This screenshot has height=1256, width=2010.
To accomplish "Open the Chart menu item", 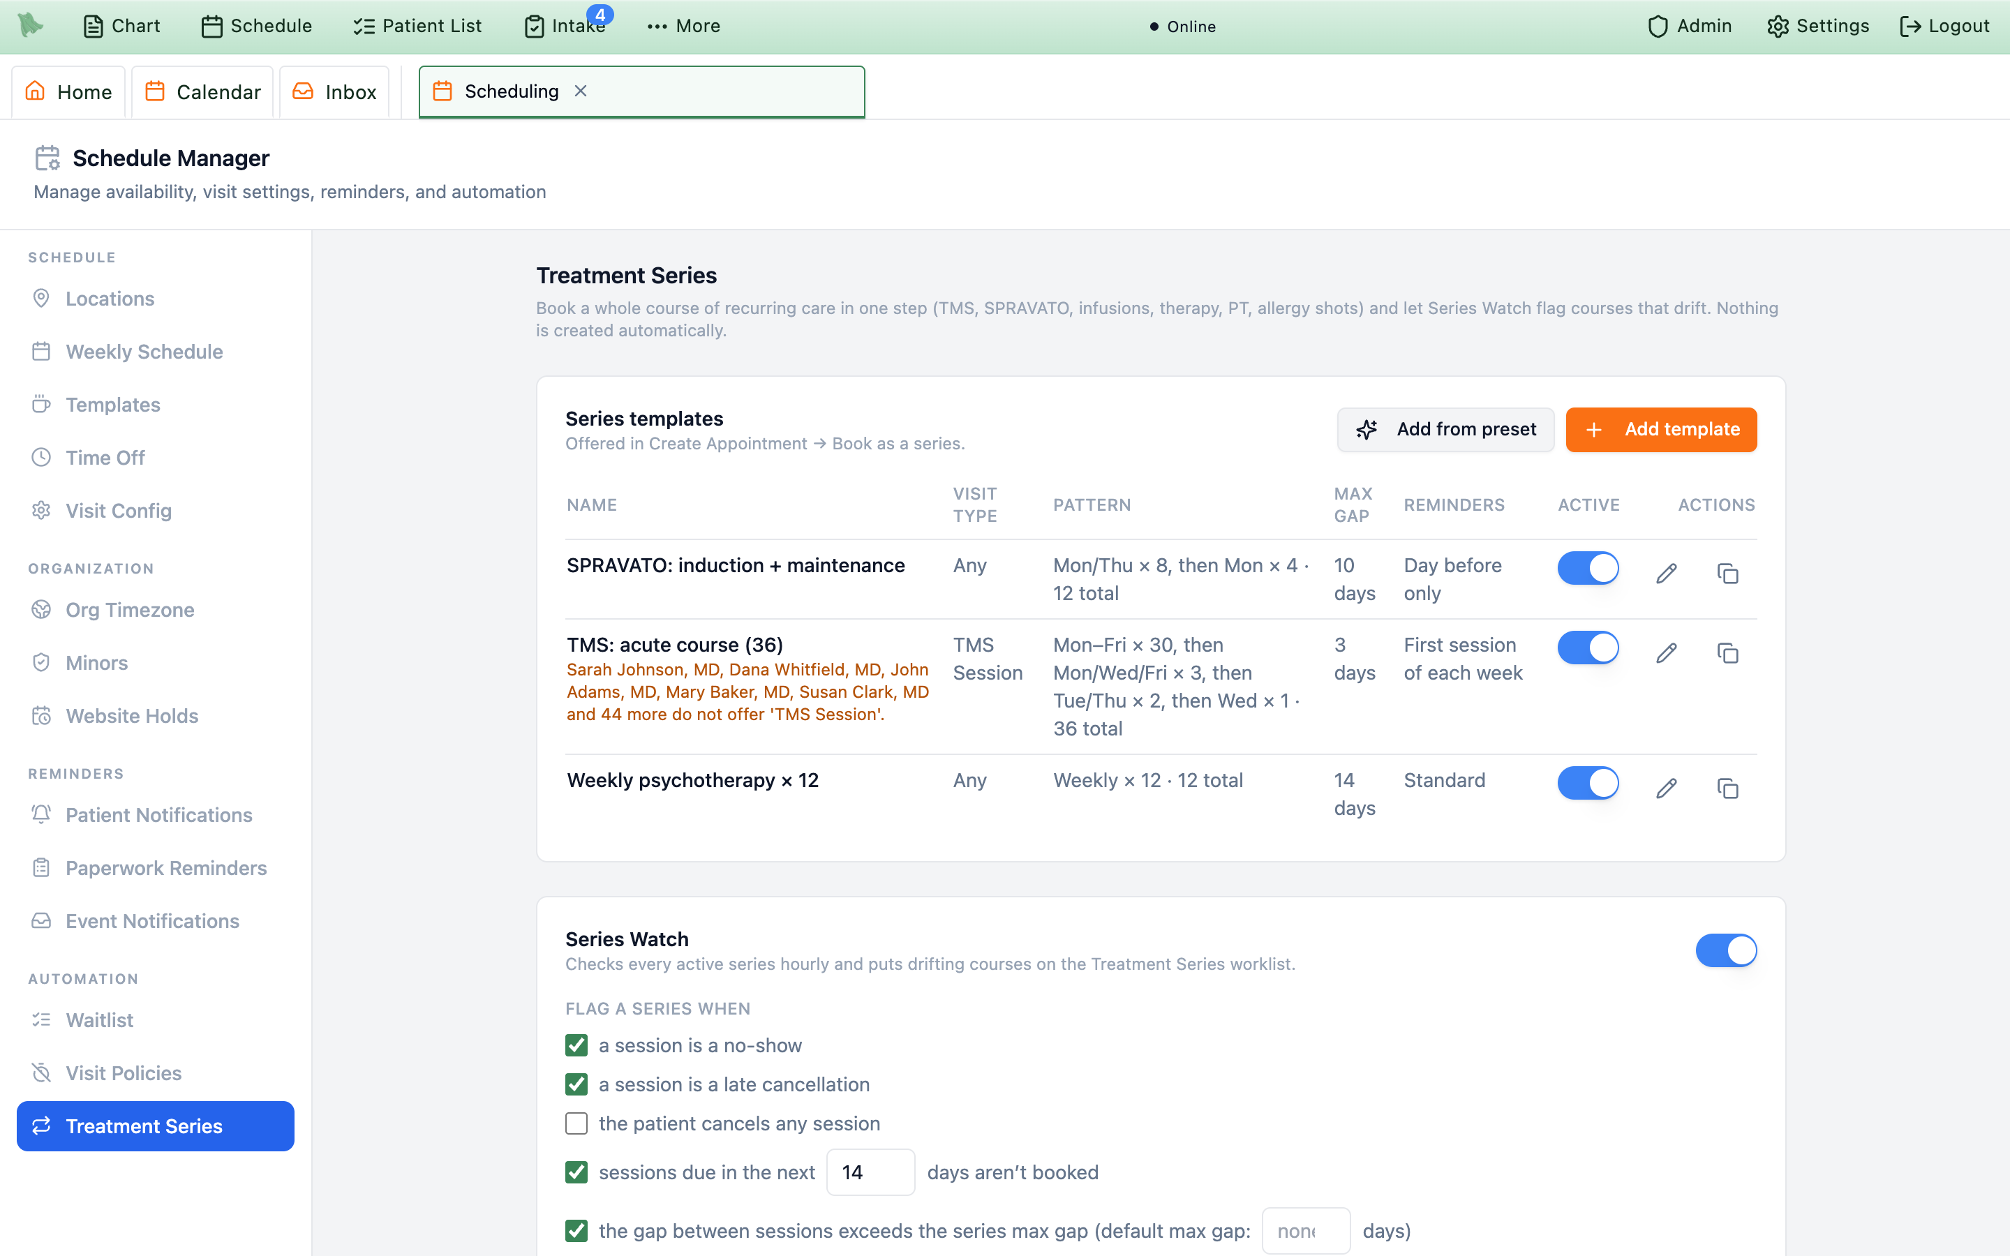I will point(122,26).
